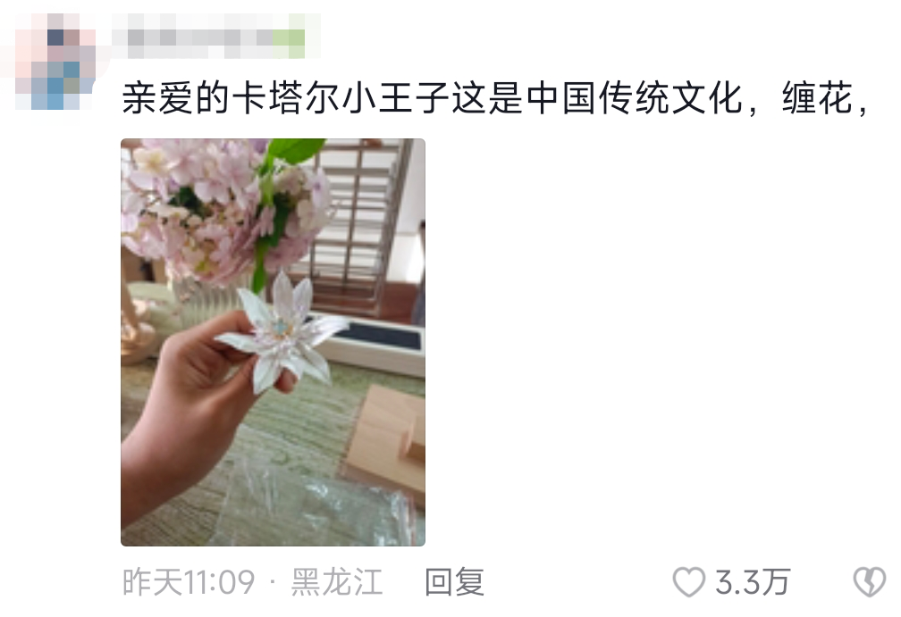Viewport: 901px width, 617px height.
Task: Tap the 回复 reply button
Action: [x=454, y=582]
